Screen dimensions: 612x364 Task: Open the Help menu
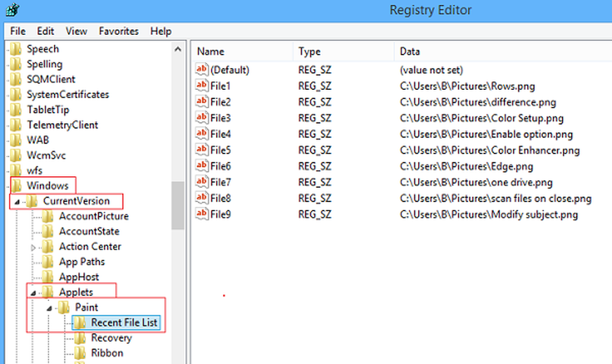[161, 31]
